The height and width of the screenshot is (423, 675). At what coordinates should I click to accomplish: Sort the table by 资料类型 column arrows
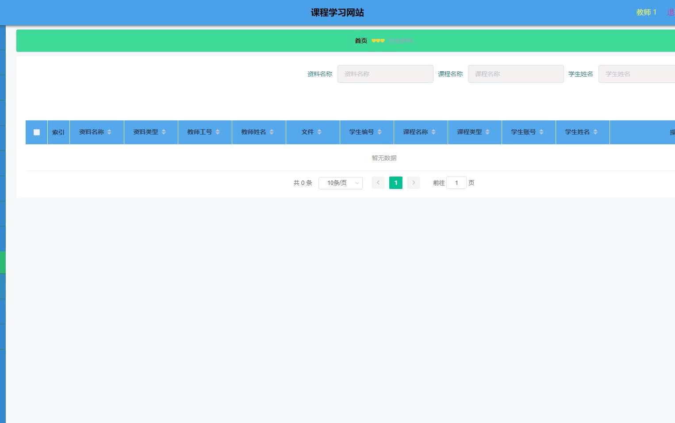coord(164,132)
